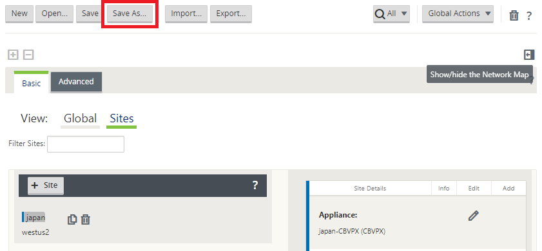Click the trash icon in top toolbar

pyautogui.click(x=514, y=15)
